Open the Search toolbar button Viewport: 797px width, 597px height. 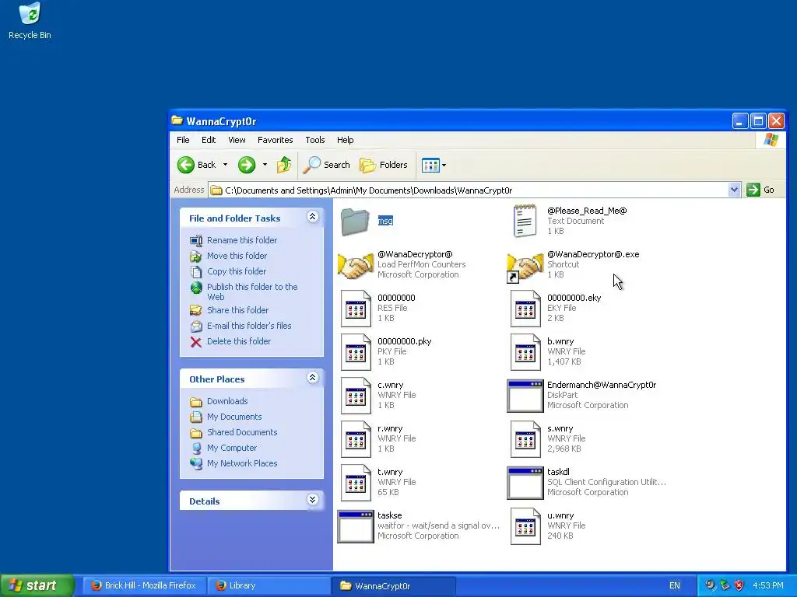tap(326, 165)
